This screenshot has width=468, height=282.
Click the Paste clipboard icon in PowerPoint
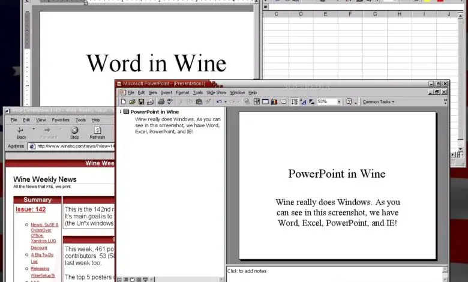tap(199, 102)
